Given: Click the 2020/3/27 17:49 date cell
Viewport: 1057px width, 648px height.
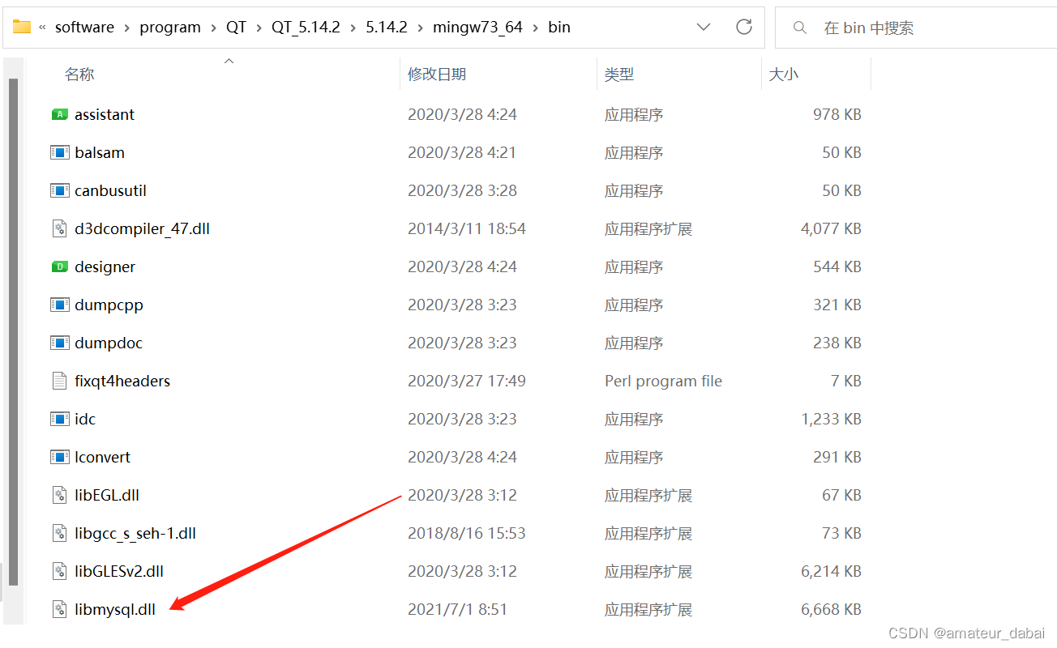Looking at the screenshot, I should pyautogui.click(x=467, y=381).
